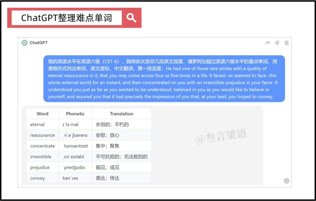
Task: Click the ChatGPT整理难点单词 search field
Action: click(x=67, y=18)
